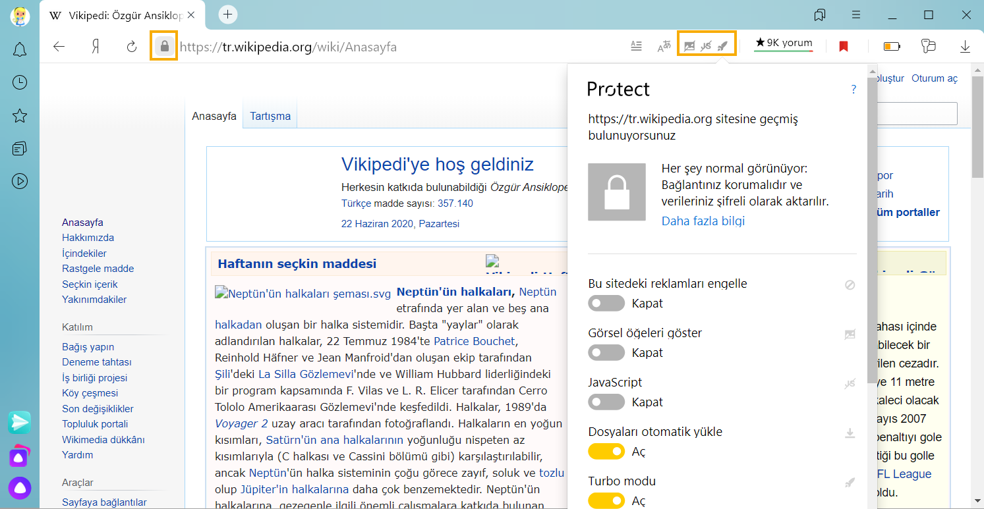Viewport: 984px width, 509px height.
Task: Click the Protect panel scrollbar thumb
Action: [x=873, y=230]
